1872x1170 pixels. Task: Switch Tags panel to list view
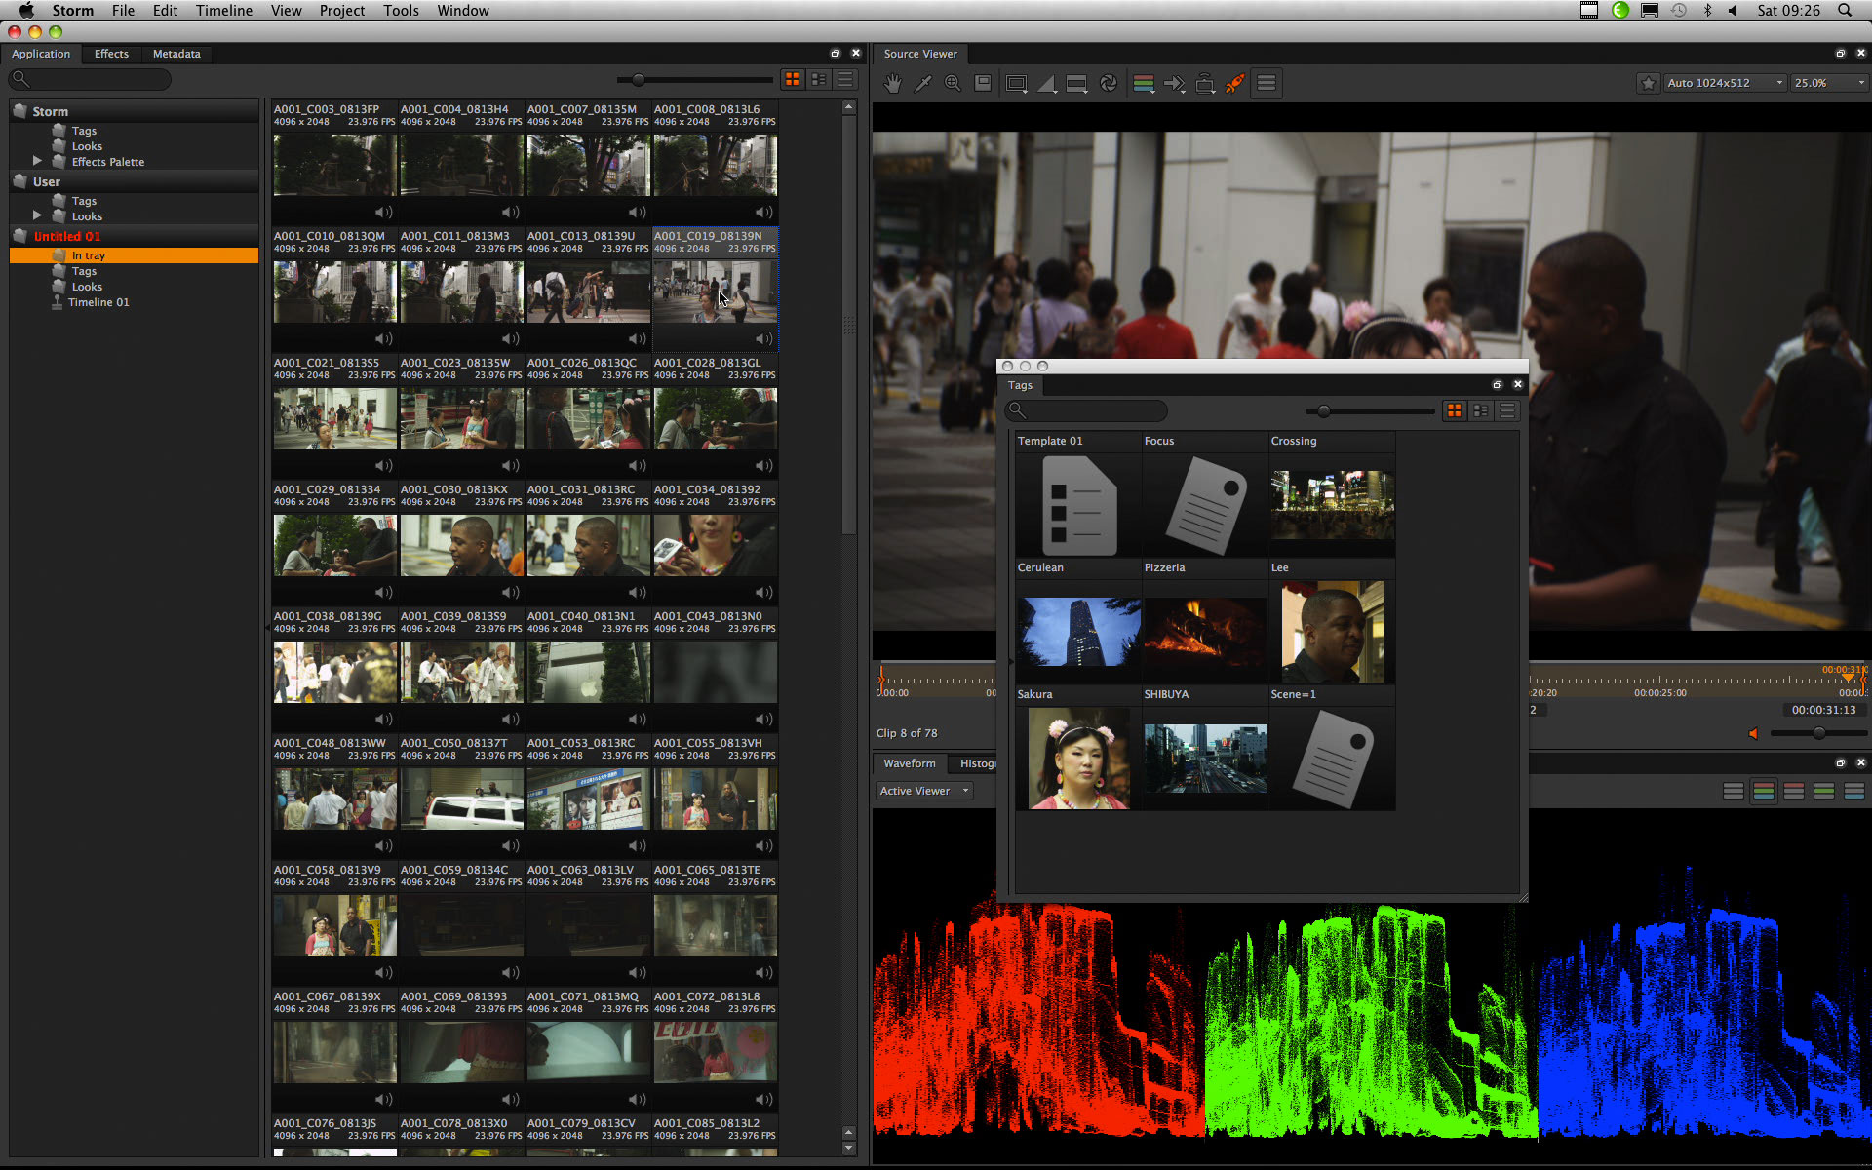coord(1506,411)
